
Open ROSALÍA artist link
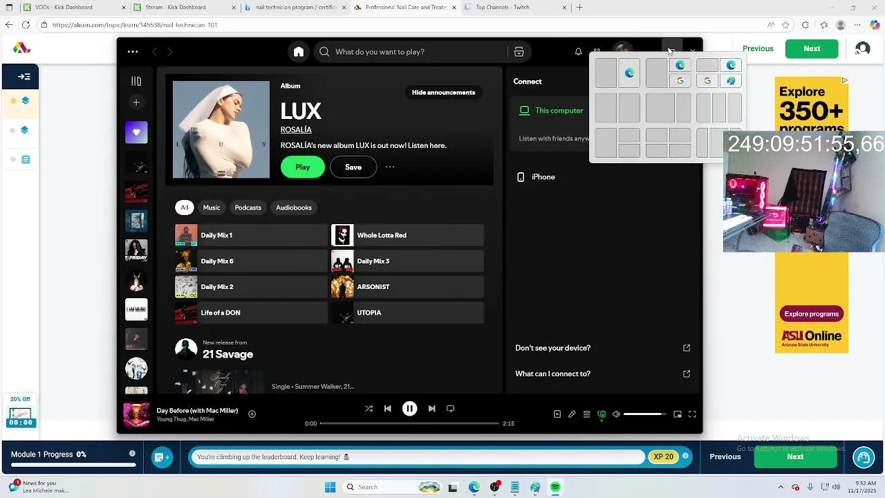[296, 129]
